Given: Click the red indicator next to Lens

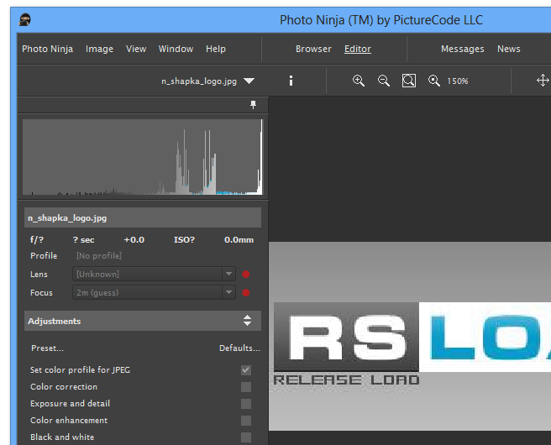Looking at the screenshot, I should click(x=246, y=275).
